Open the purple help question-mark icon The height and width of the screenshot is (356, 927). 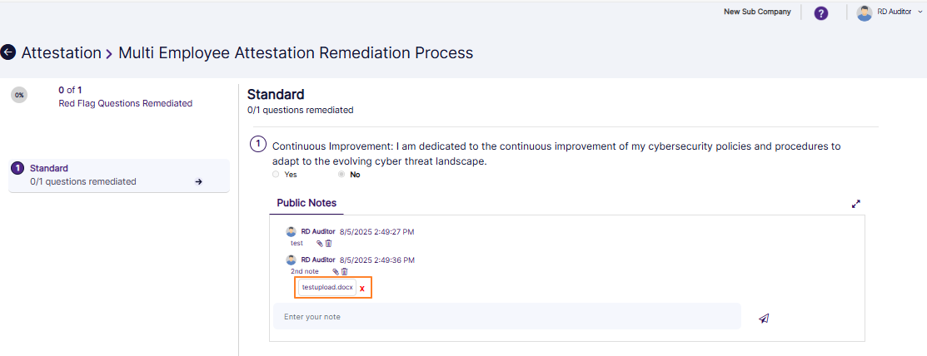[x=821, y=13]
